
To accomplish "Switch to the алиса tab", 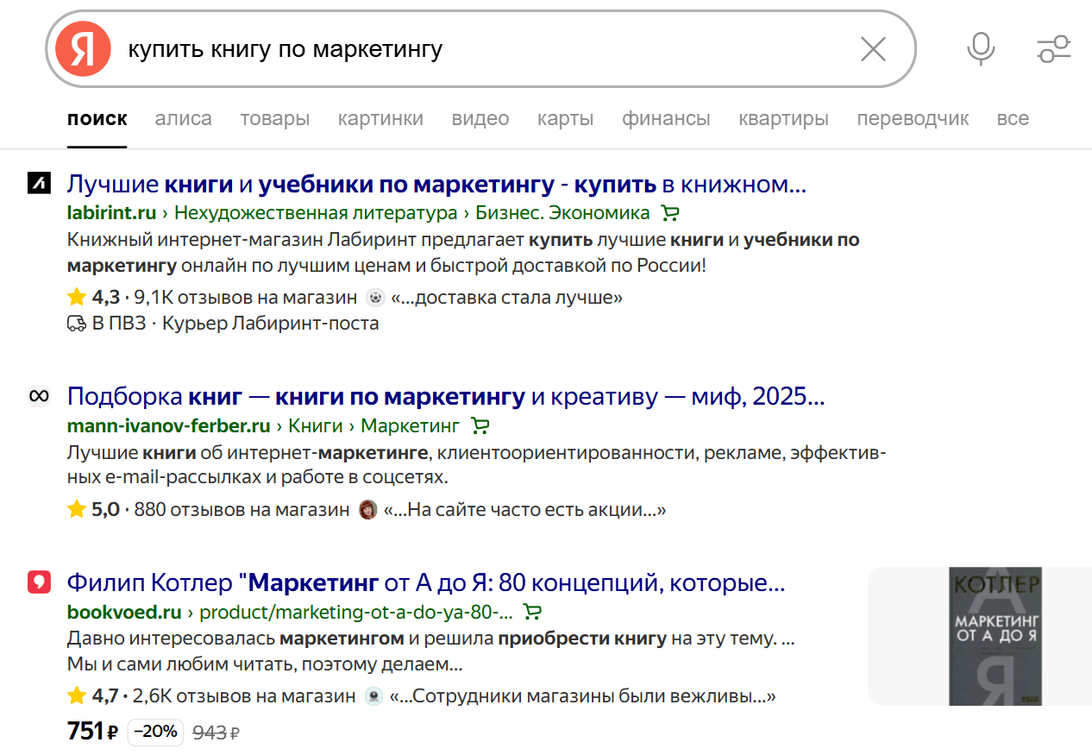I will (x=183, y=118).
